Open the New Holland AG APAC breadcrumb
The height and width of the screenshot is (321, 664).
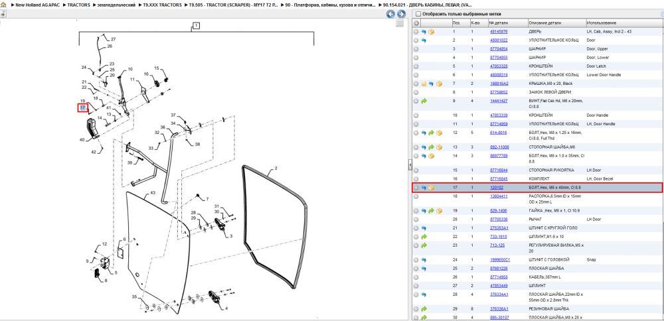point(38,5)
